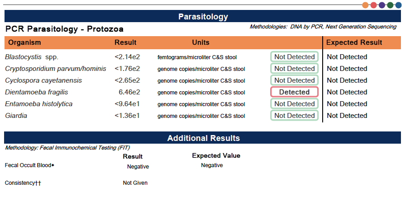
Task: Click the Expected Result column header
Action: pos(354,42)
